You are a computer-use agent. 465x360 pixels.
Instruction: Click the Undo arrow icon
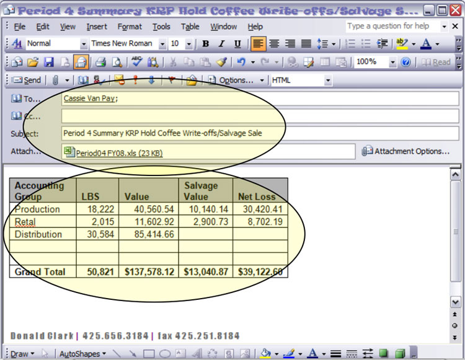pyautogui.click(x=241, y=62)
